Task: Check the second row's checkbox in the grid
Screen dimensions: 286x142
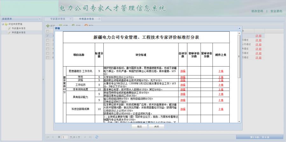Action: pyautogui.click(x=47, y=40)
